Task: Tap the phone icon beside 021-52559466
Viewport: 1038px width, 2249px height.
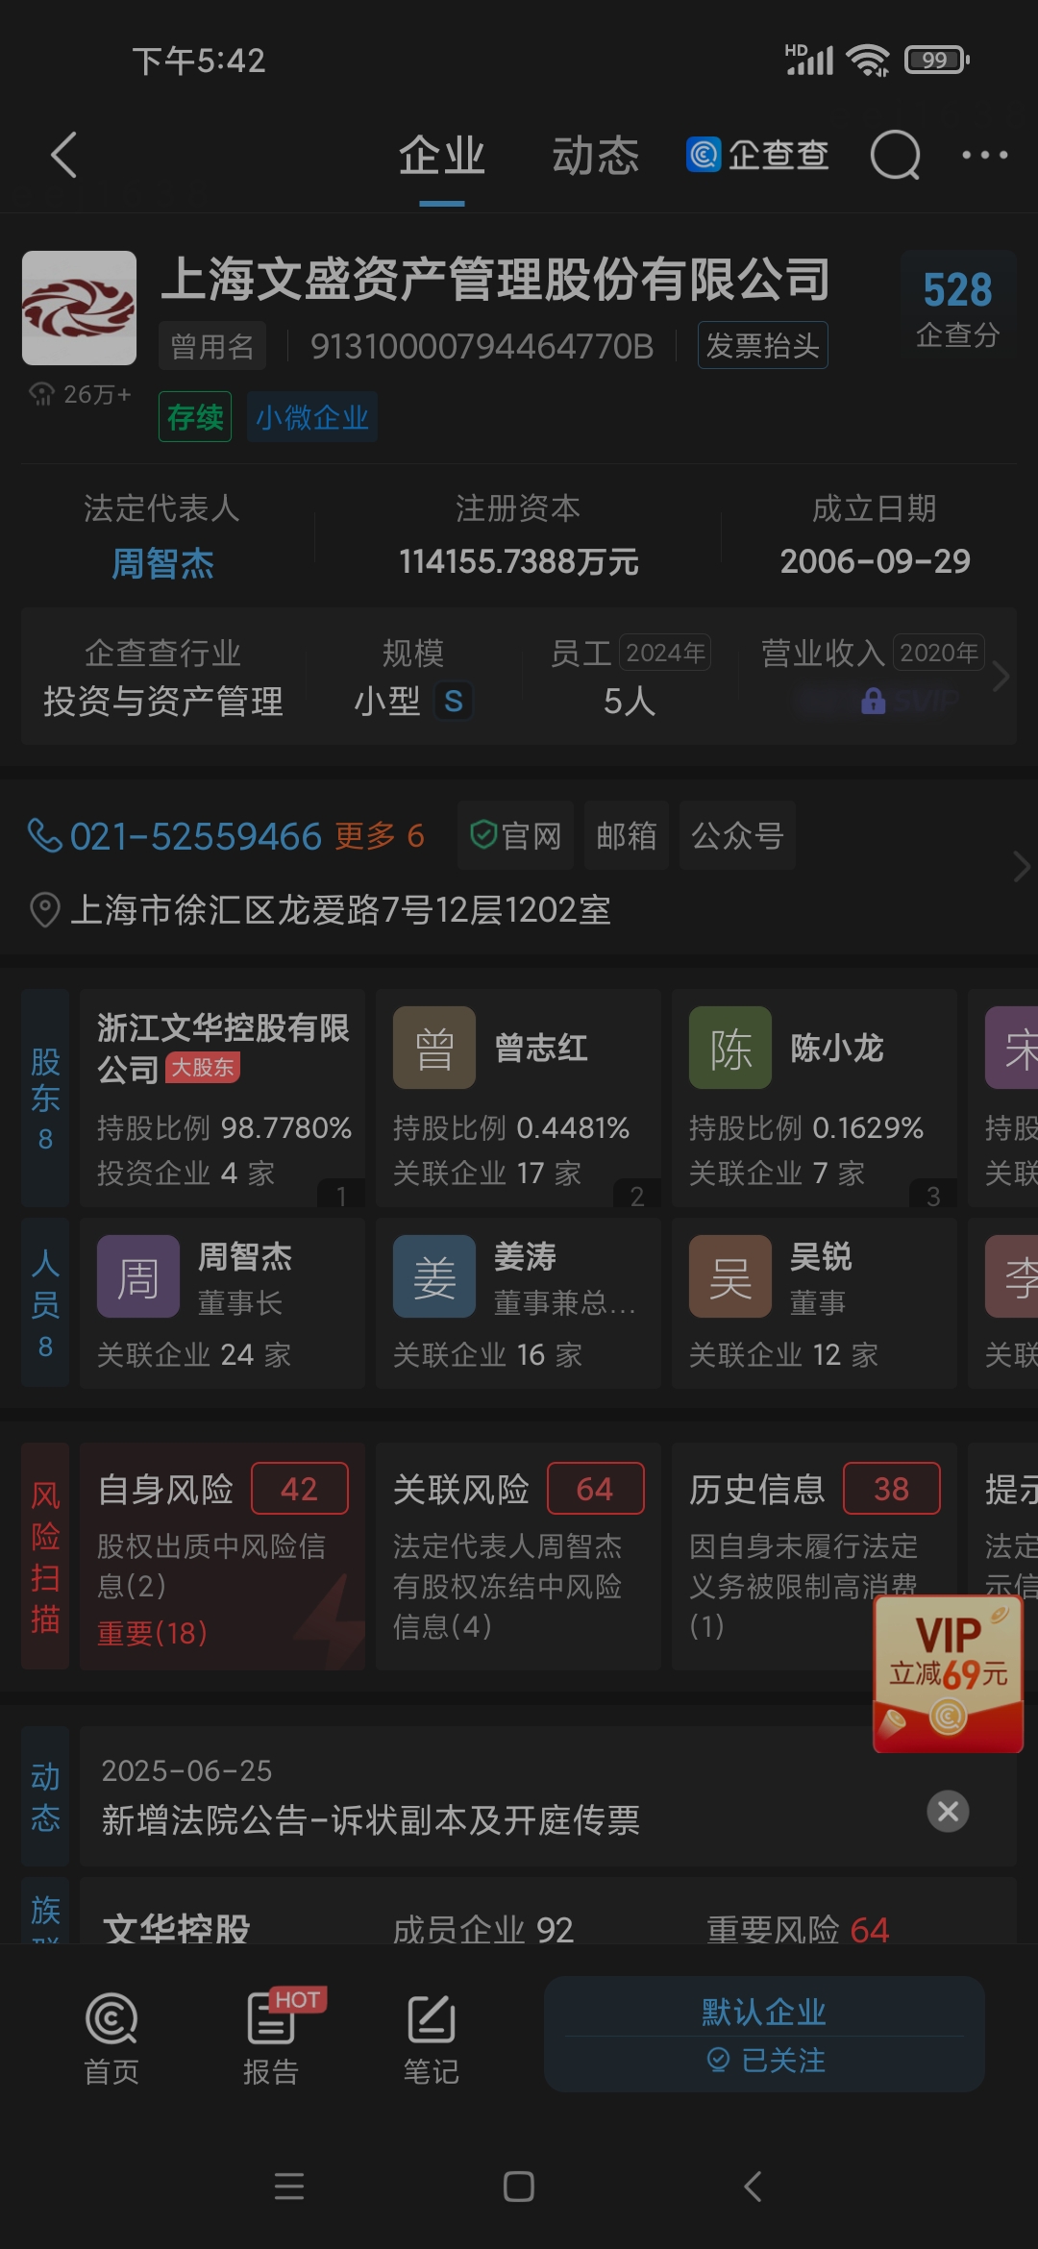Action: point(45,835)
